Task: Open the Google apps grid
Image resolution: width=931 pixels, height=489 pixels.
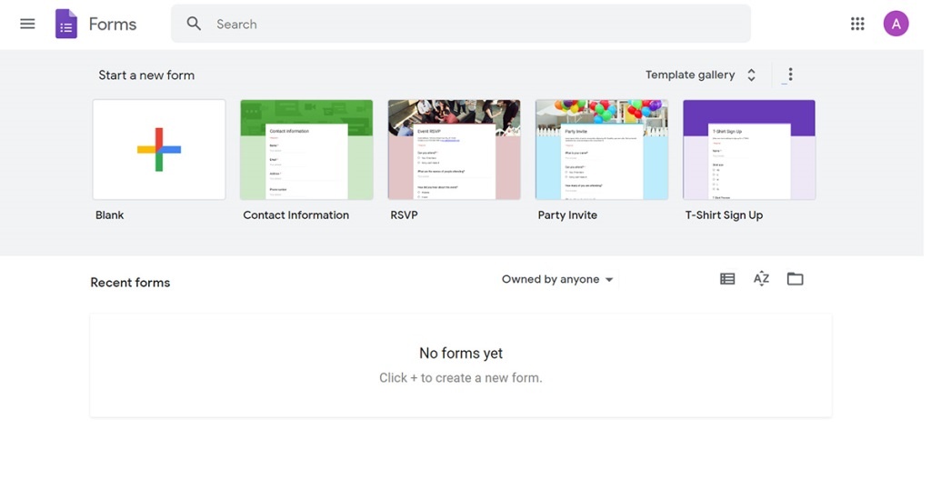Action: (x=857, y=24)
